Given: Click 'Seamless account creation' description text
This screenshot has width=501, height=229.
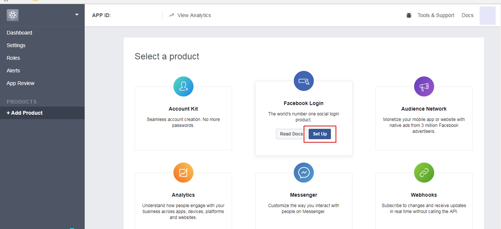Looking at the screenshot, I should click(183, 122).
